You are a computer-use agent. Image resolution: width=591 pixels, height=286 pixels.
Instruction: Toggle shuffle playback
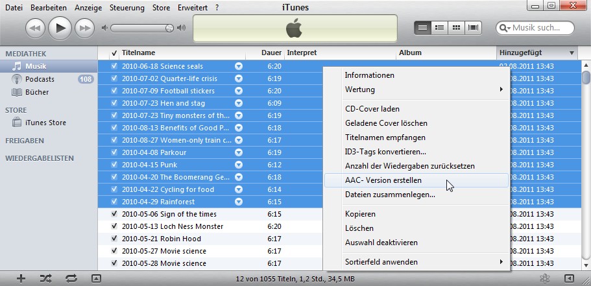45,278
